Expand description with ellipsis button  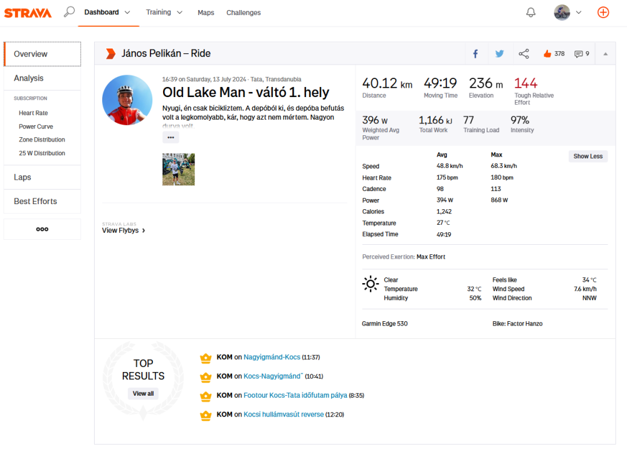point(171,137)
